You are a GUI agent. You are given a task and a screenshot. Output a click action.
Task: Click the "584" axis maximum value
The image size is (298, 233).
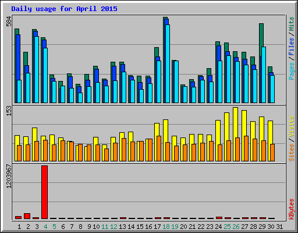[x=9, y=22]
